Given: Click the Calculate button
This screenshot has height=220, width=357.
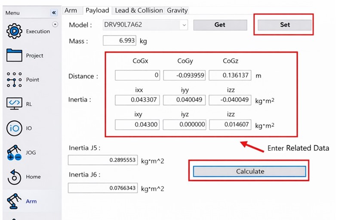Looking at the screenshot, I should (249, 171).
